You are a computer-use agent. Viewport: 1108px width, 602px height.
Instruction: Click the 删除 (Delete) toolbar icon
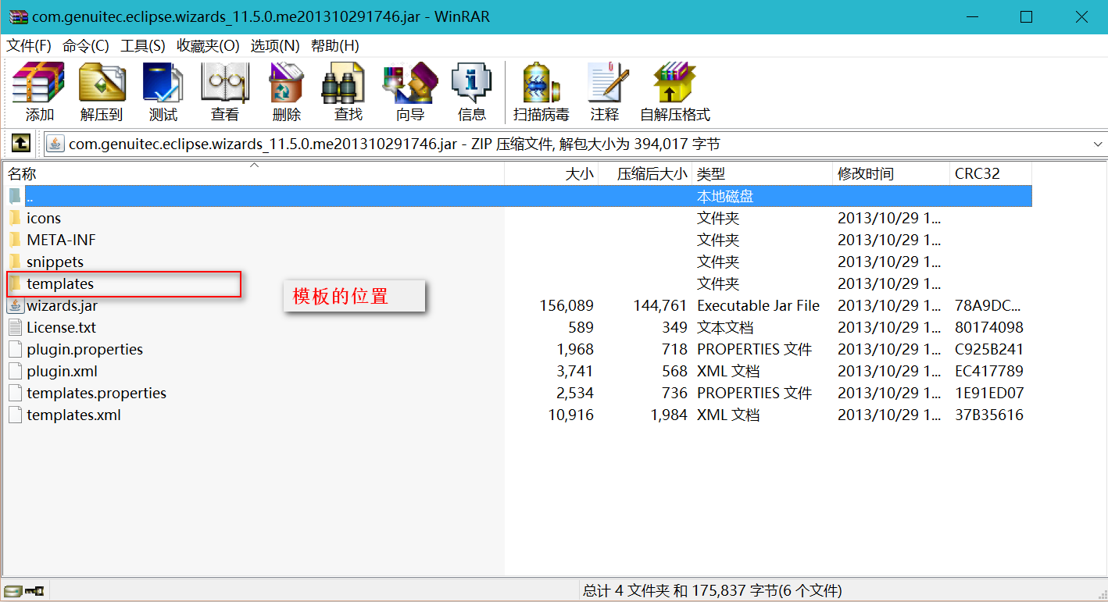coord(287,83)
